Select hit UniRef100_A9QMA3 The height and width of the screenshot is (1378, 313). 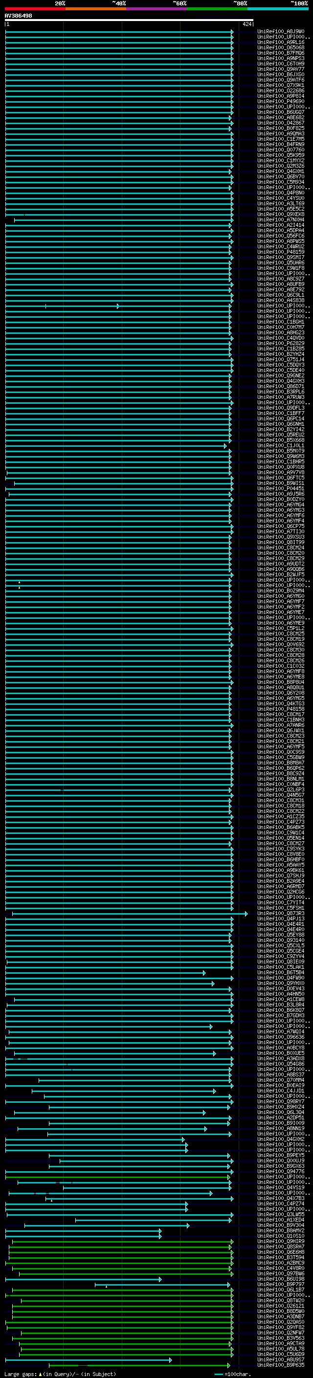tap(281, 134)
